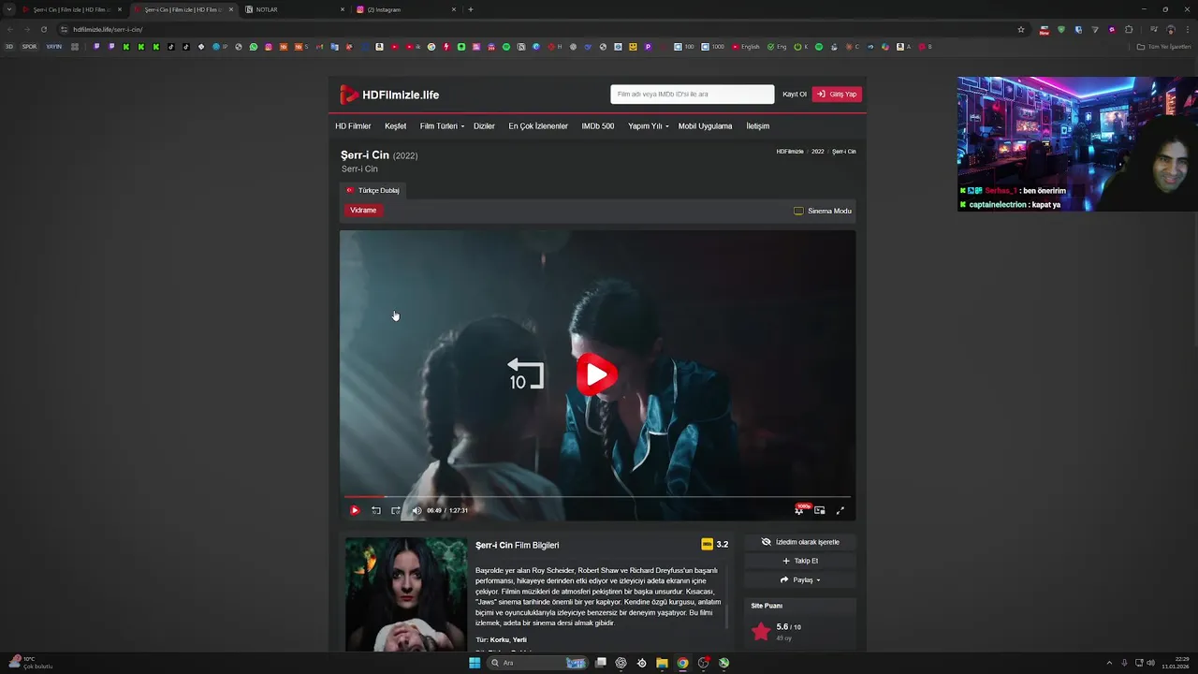Enter fullscreen with the expand arrows icon
The height and width of the screenshot is (674, 1198).
point(840,510)
